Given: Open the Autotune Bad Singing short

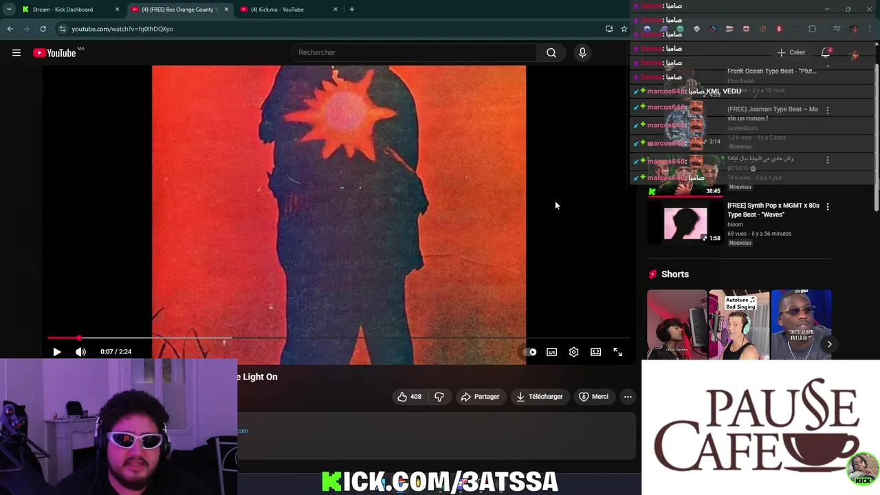Looking at the screenshot, I should (739, 324).
